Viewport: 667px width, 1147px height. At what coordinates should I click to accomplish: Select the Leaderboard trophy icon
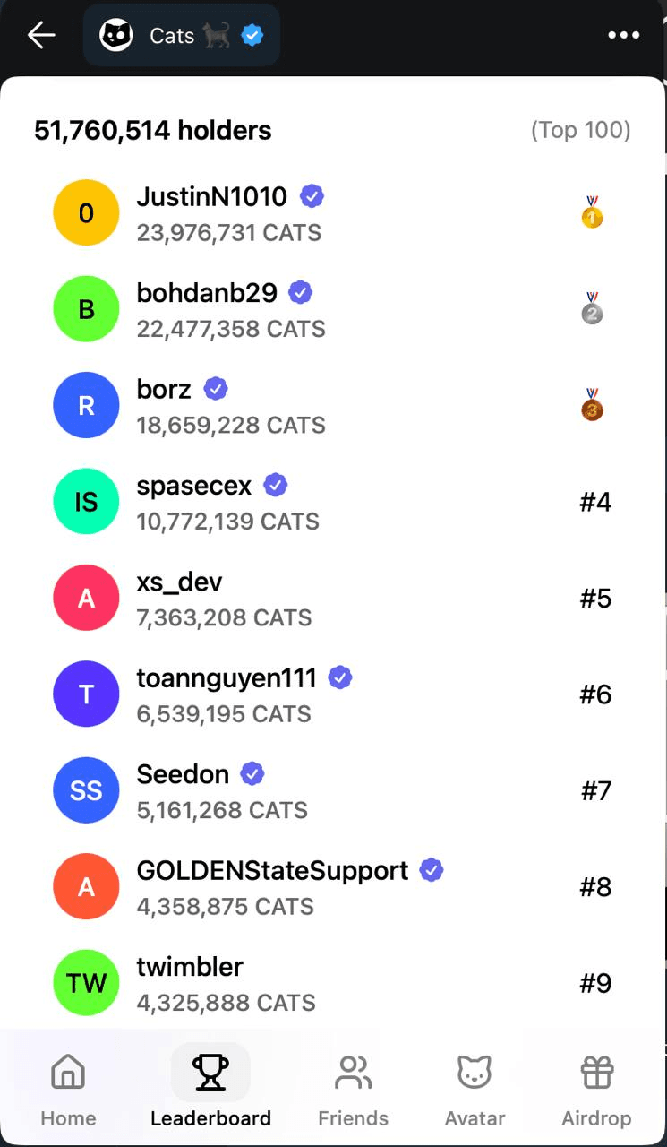[211, 1071]
